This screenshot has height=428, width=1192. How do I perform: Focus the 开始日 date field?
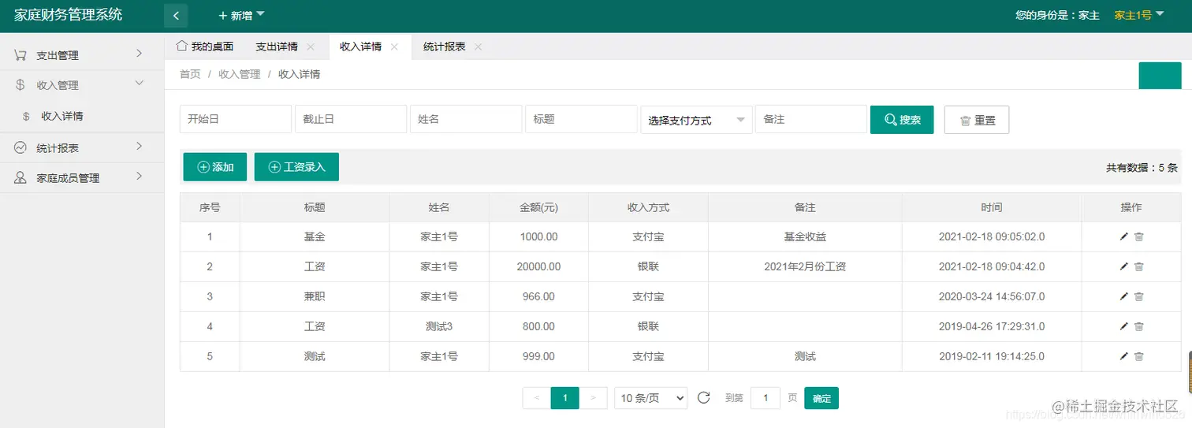click(x=236, y=119)
